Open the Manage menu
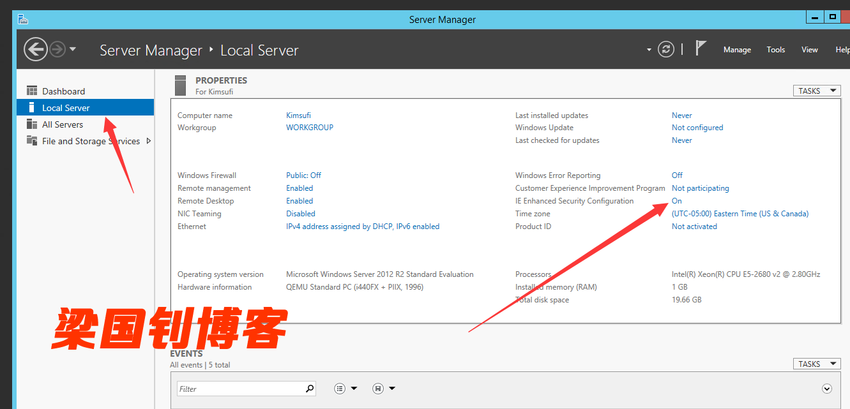The image size is (850, 409). click(x=737, y=50)
